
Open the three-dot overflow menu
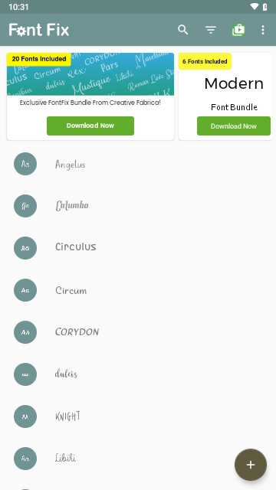[x=263, y=30]
